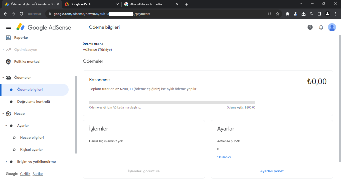The width and height of the screenshot is (341, 180).
Task: Collapse the Ödemeler section arrow
Action: coord(3,78)
